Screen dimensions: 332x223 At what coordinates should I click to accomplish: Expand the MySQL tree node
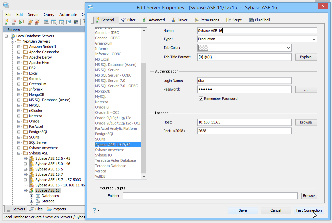[19, 105]
